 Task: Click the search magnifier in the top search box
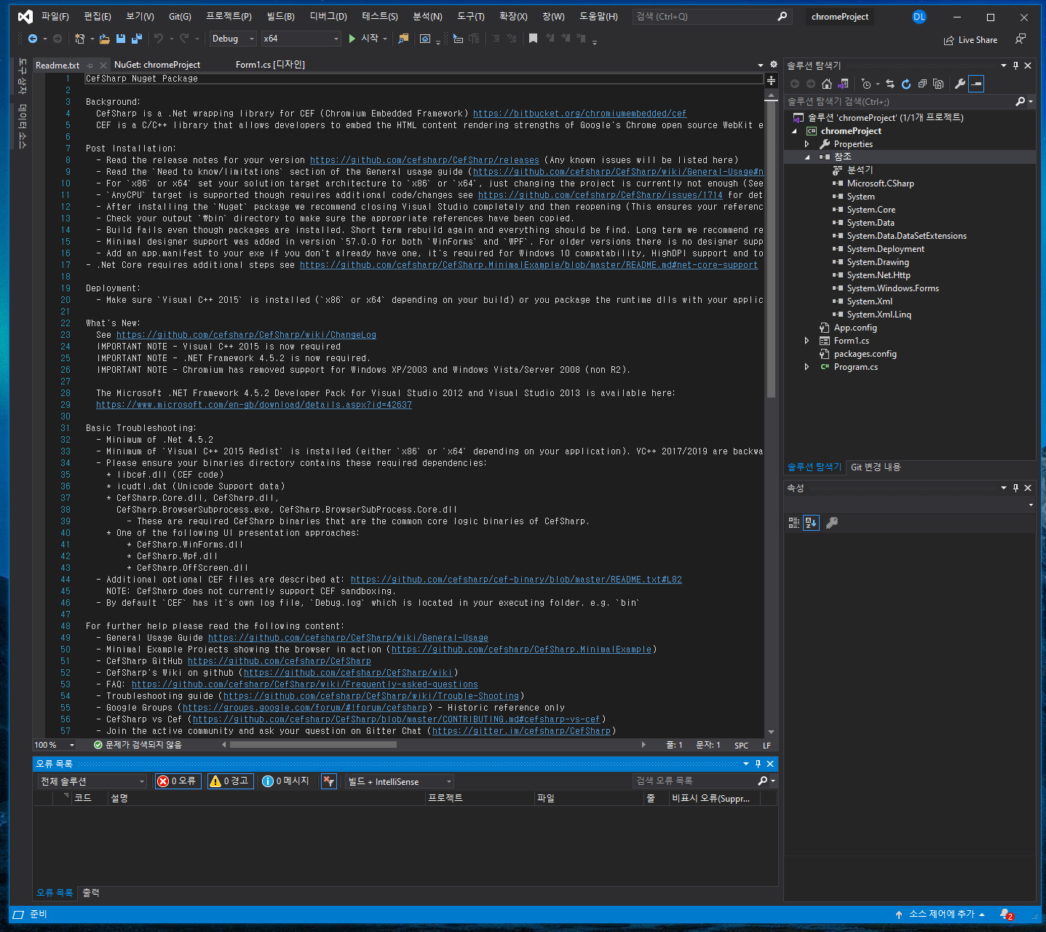click(782, 16)
